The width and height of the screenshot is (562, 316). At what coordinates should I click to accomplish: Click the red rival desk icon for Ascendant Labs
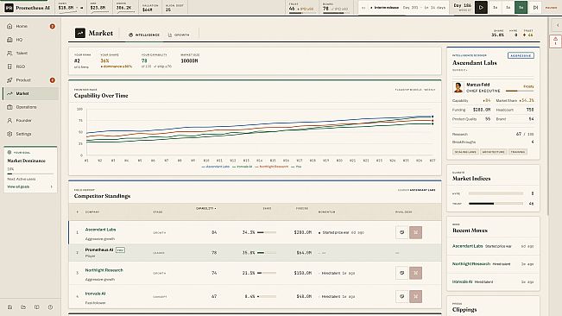tap(416, 232)
